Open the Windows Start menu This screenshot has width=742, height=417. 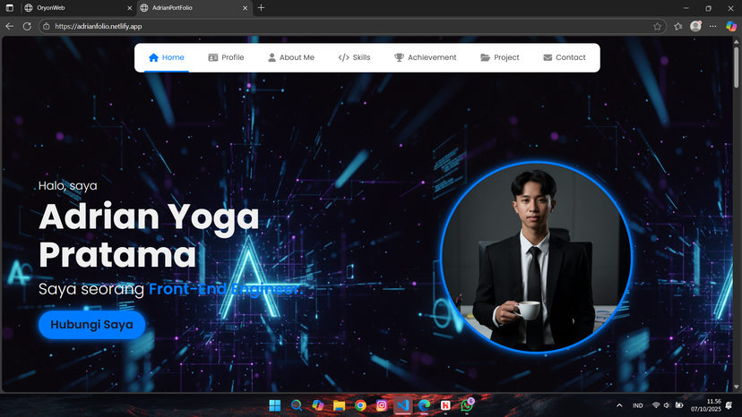coord(274,405)
